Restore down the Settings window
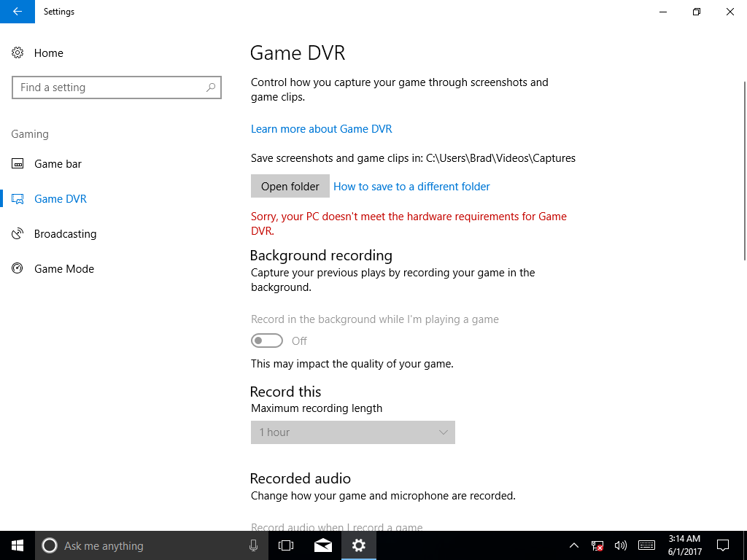The width and height of the screenshot is (747, 560). (x=697, y=12)
